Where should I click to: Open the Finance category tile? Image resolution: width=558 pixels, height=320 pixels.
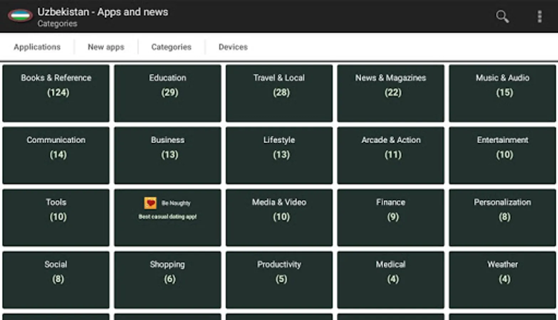pyautogui.click(x=391, y=218)
